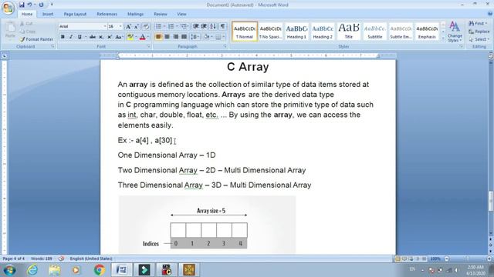Click the Redo/Repeat icon
The image size is (494, 277).
point(41,5)
